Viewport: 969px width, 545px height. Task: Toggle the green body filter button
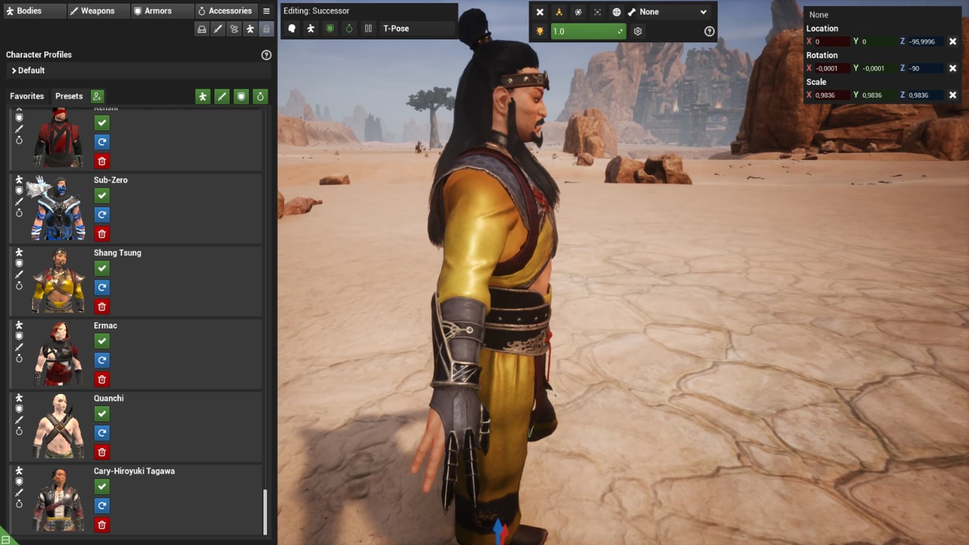203,96
